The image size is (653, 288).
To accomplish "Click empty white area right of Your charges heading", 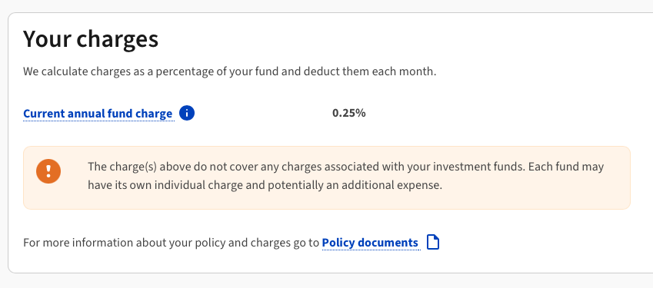I will pos(395,39).
